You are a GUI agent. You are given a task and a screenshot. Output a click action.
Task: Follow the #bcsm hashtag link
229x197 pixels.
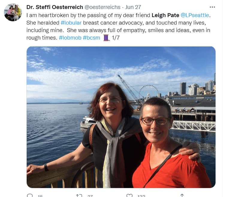click(91, 38)
